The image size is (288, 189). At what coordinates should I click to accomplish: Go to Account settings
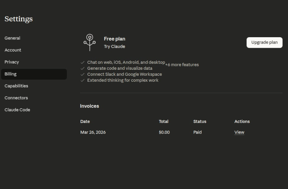[x=34, y=50]
